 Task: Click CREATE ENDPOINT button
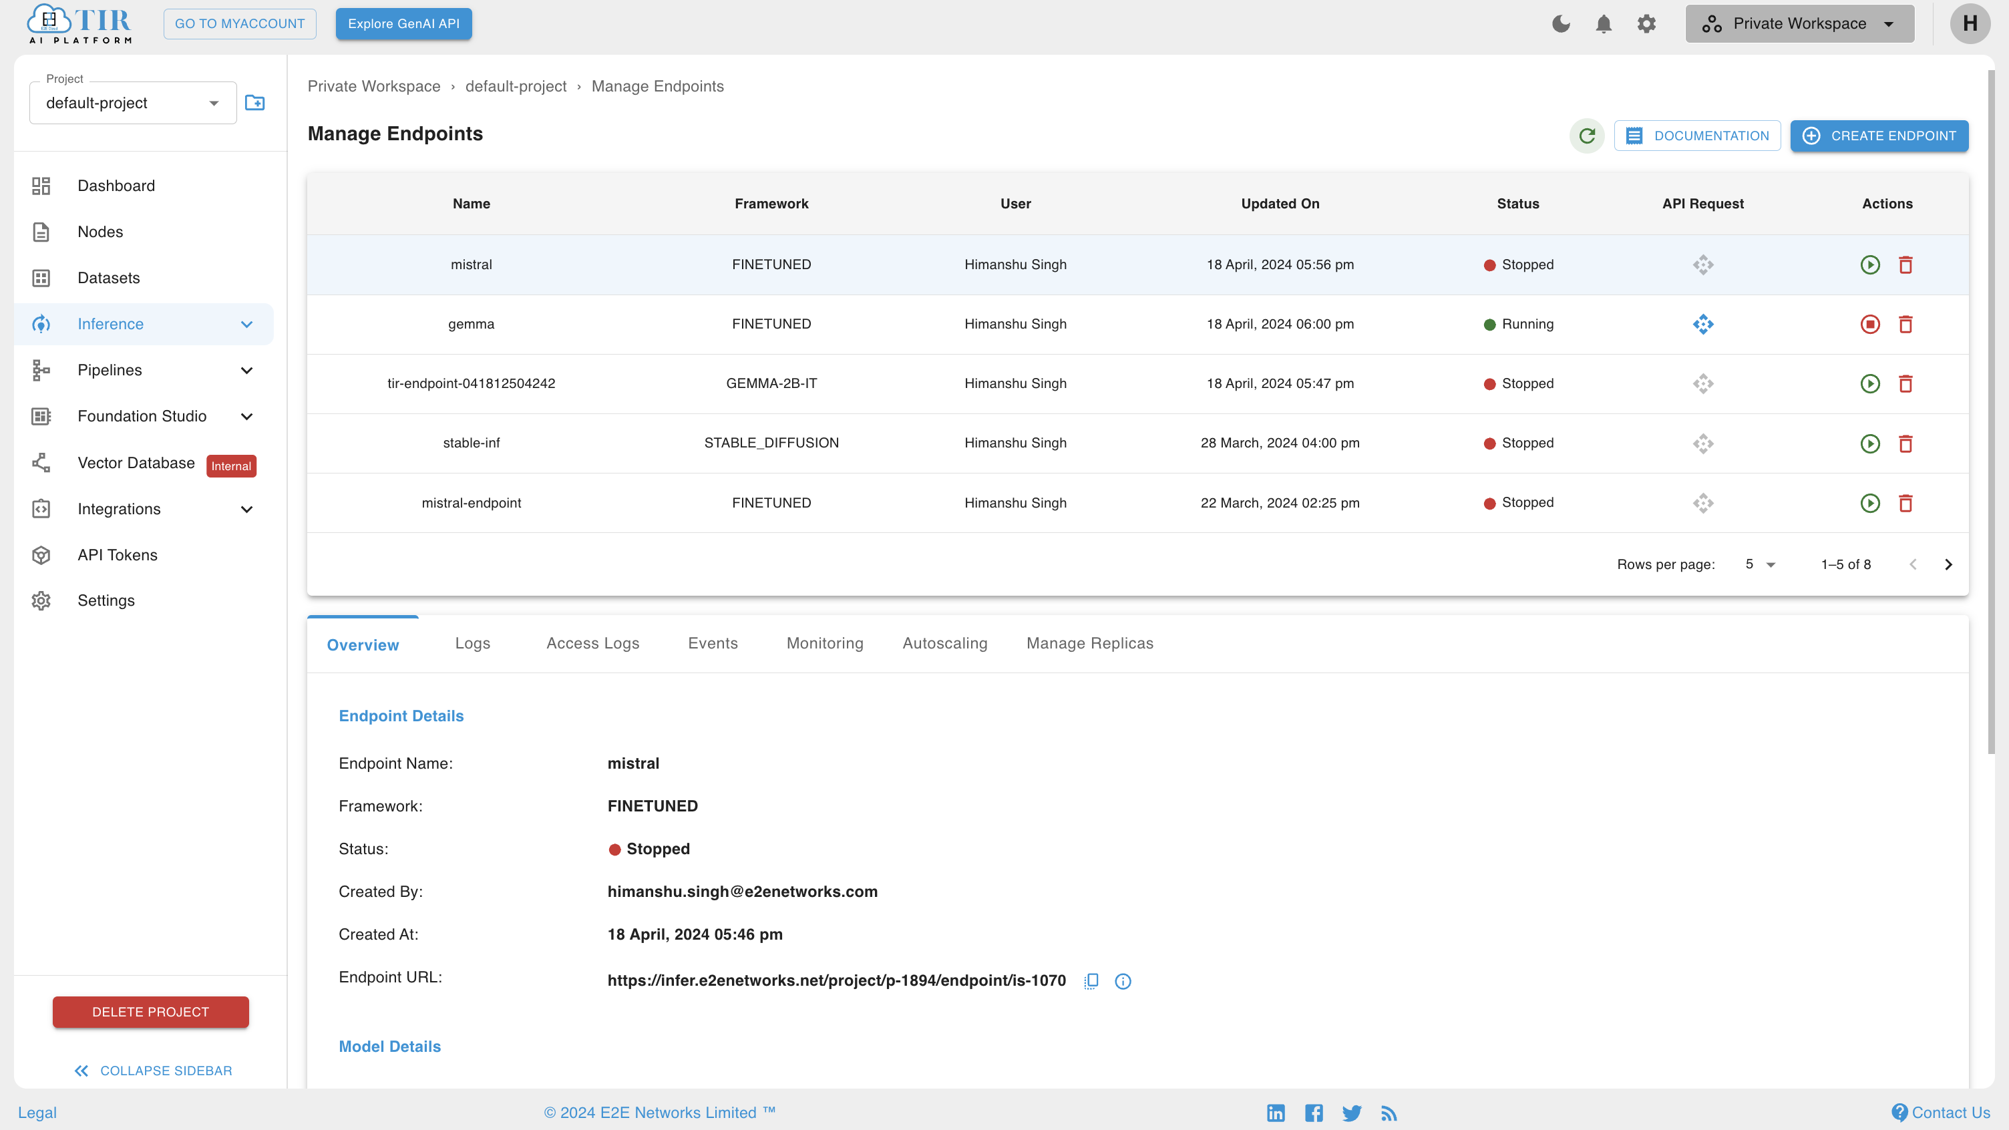click(x=1879, y=136)
